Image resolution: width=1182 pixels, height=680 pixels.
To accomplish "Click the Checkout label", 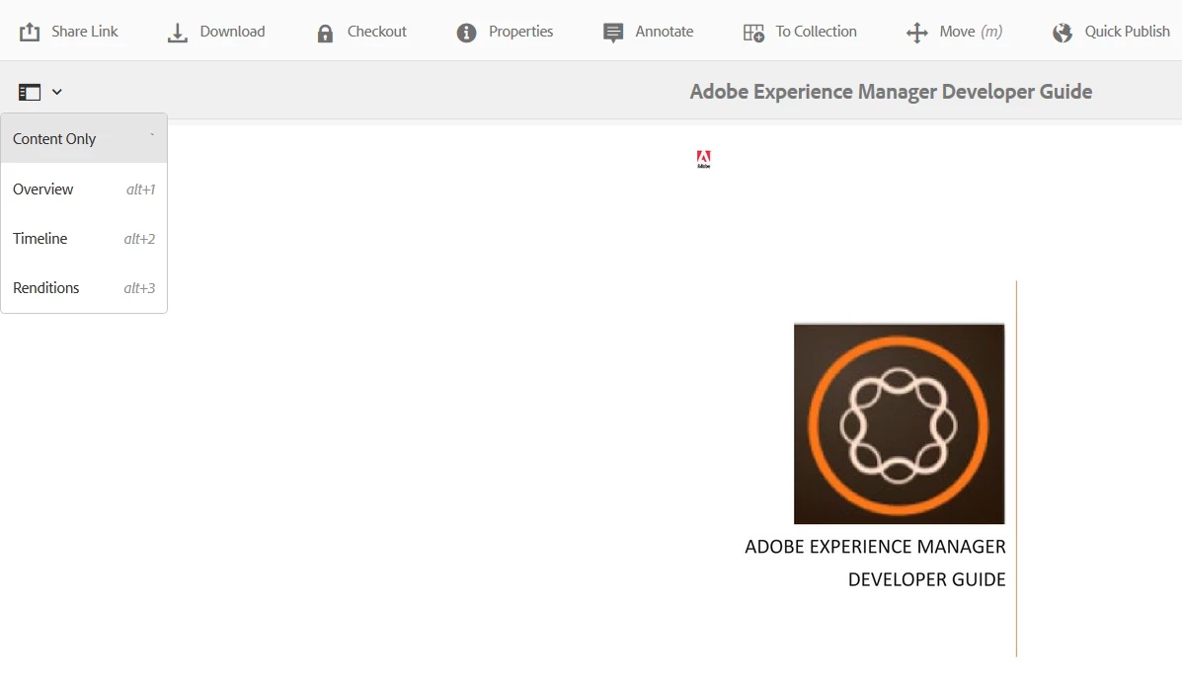I will (377, 32).
